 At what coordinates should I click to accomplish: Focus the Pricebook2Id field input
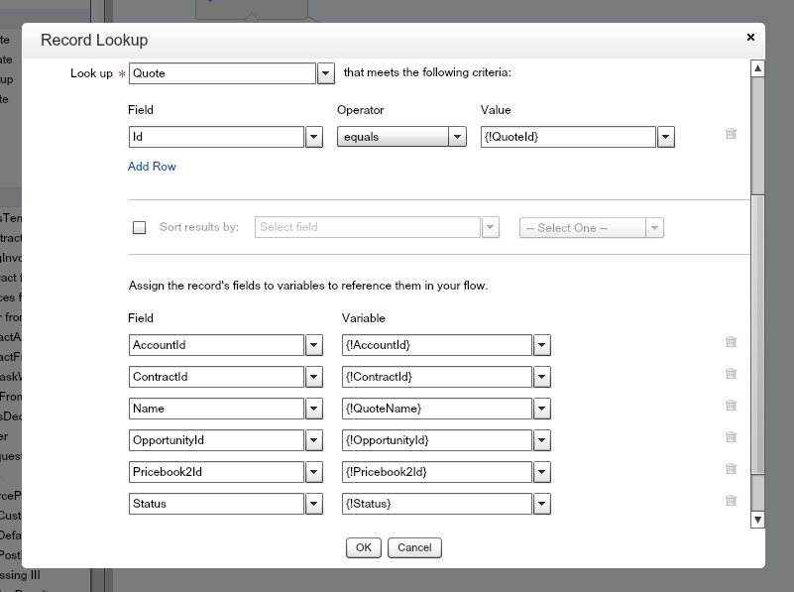click(x=217, y=472)
